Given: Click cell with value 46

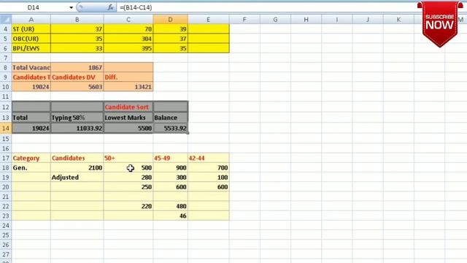Looking at the screenshot, I should tap(170, 216).
